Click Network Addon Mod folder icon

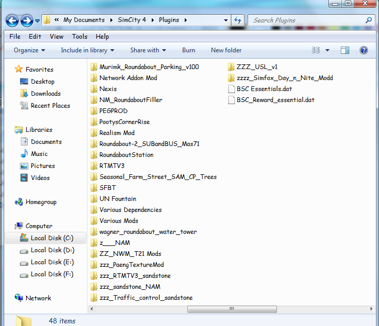tap(94, 78)
